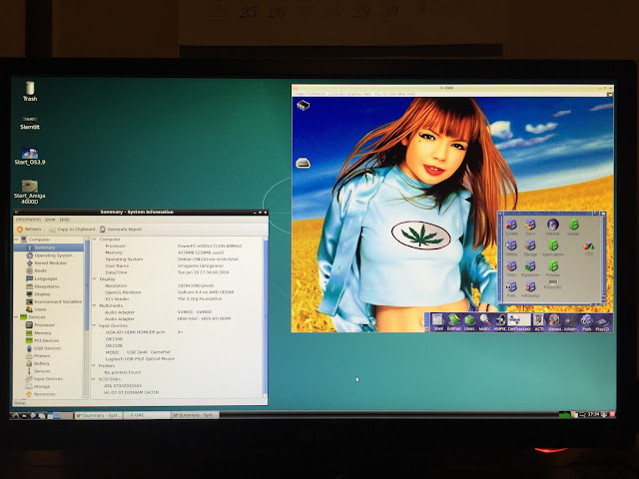
Task: Open the Start_OS3.9 desktop shortcut
Action: (x=30, y=157)
